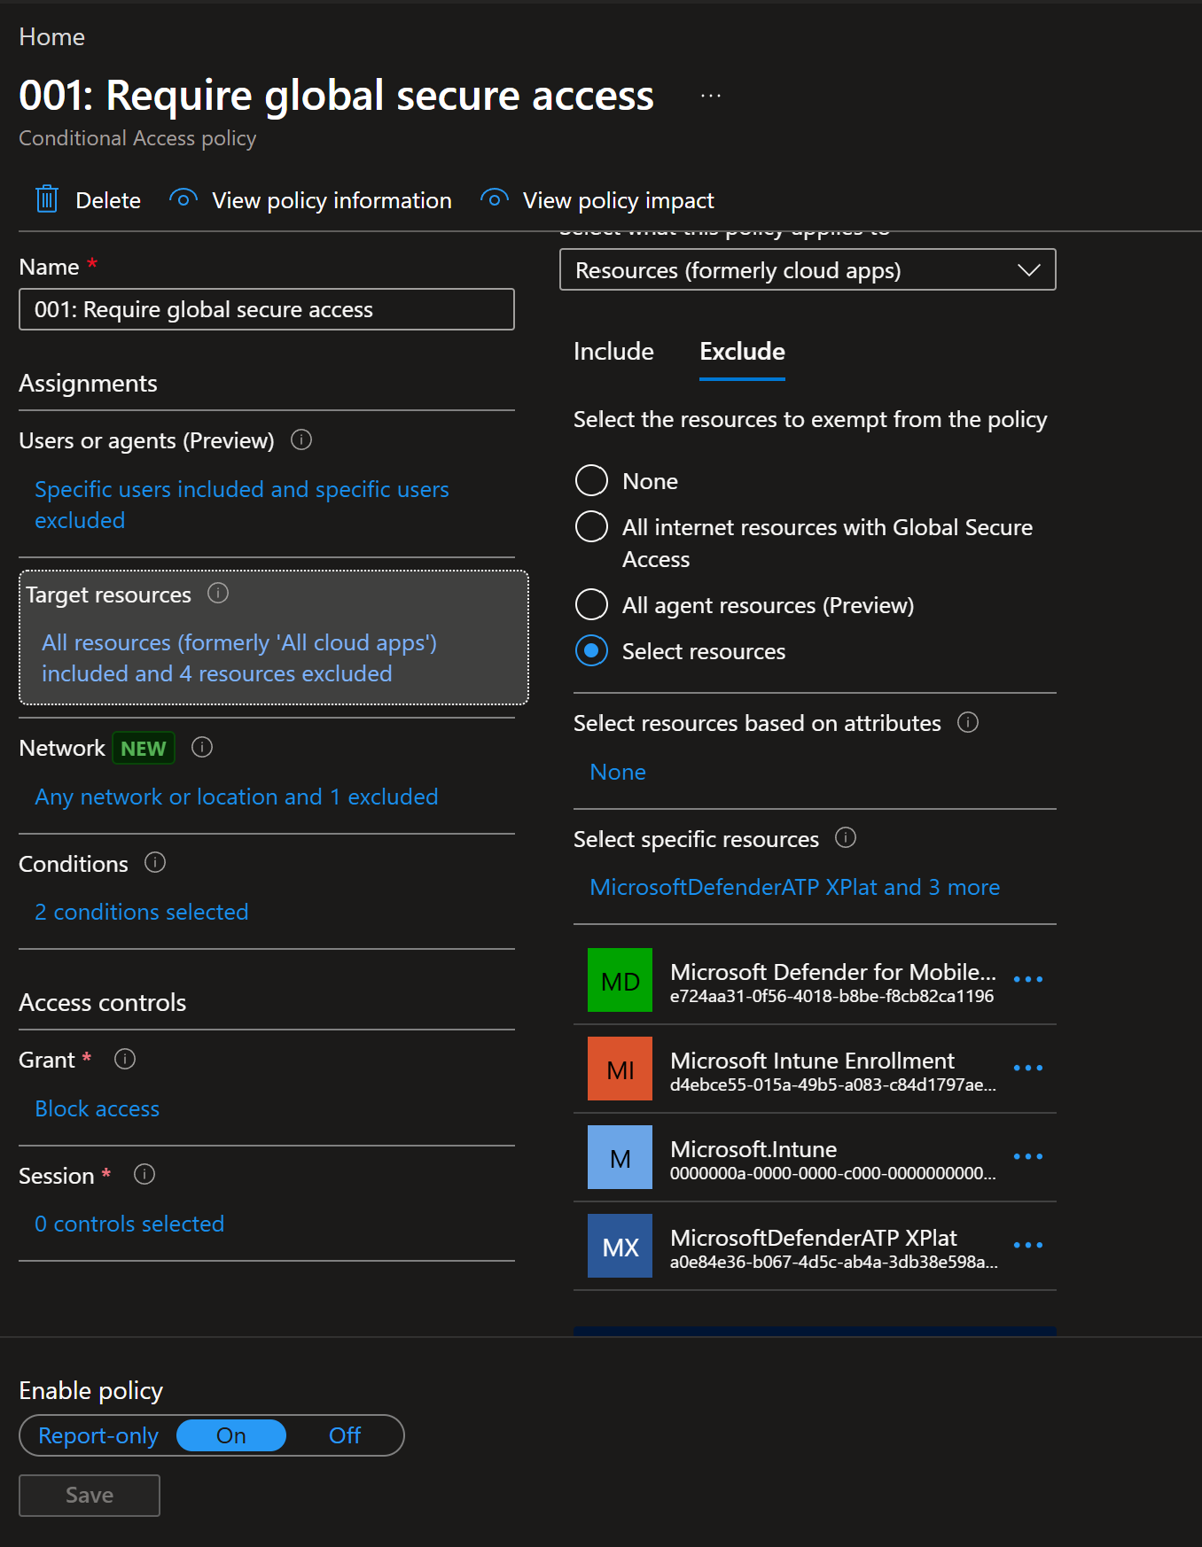The image size is (1202, 1547).
Task: Click info icon beside Target resources
Action: 218,593
